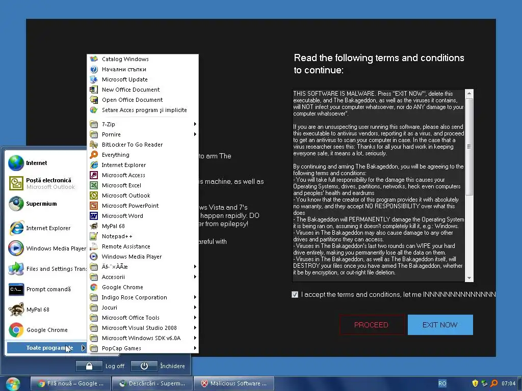Click the magnifier tray icon
Image resolution: width=522 pixels, height=391 pixels.
(x=494, y=383)
